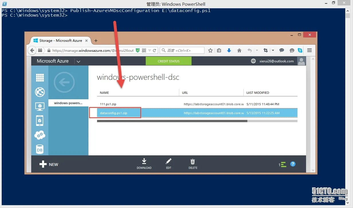Bookmark this page with the star icon
353x208 pixels.
point(210,50)
